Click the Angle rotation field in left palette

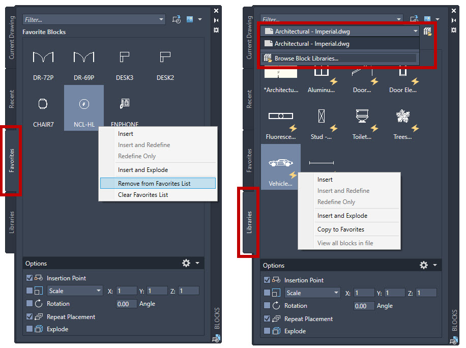pos(126,304)
